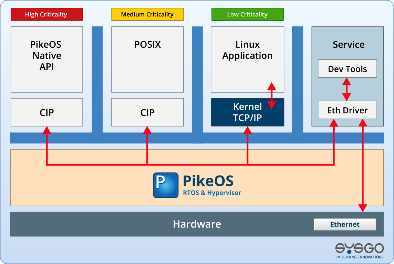Select the POSIX partition block
The width and height of the screenshot is (394, 264).
click(147, 59)
